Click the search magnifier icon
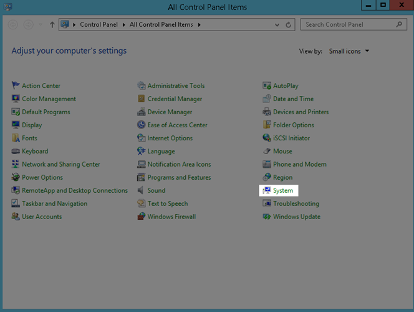 pos(399,24)
